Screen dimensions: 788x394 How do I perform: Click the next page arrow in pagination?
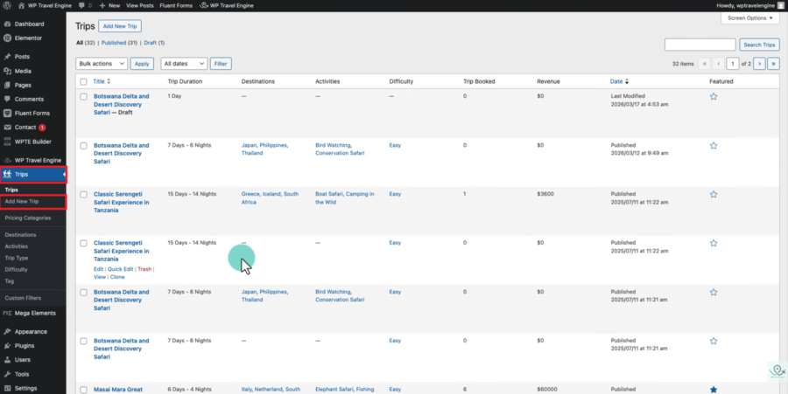[759, 64]
